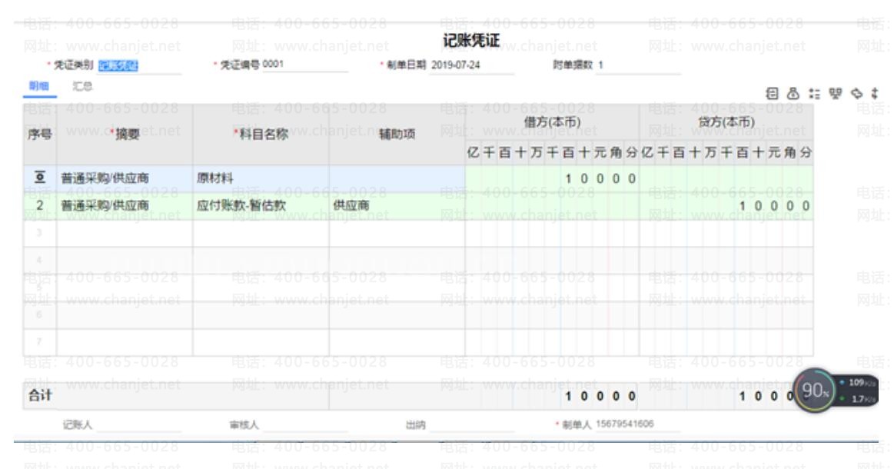Click the 凭证类别 field

point(140,65)
